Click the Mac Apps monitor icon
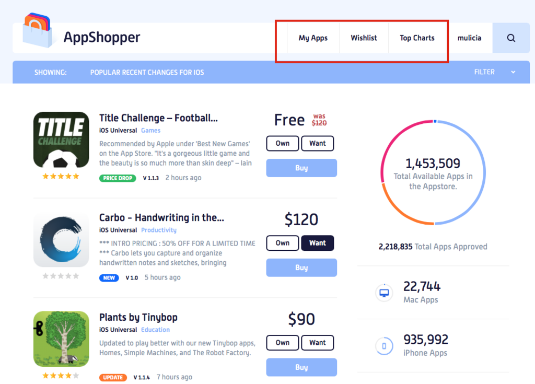The image size is (535, 384). (x=384, y=293)
